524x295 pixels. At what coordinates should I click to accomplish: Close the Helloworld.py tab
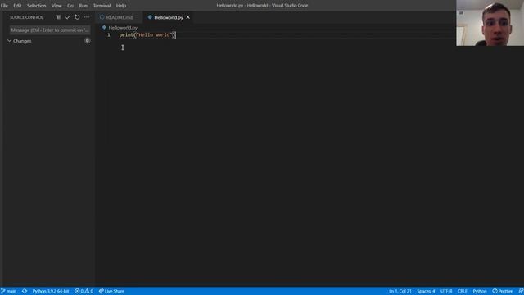188,17
